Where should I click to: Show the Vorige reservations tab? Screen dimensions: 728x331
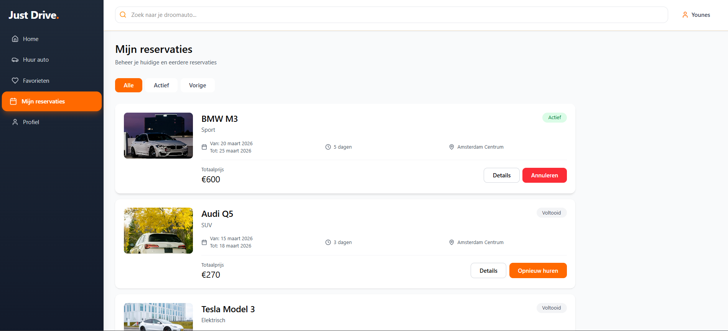tap(198, 85)
